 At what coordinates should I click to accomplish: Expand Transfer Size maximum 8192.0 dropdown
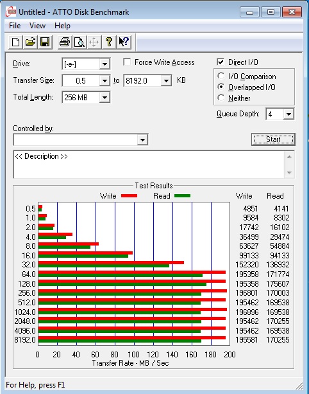coord(166,81)
